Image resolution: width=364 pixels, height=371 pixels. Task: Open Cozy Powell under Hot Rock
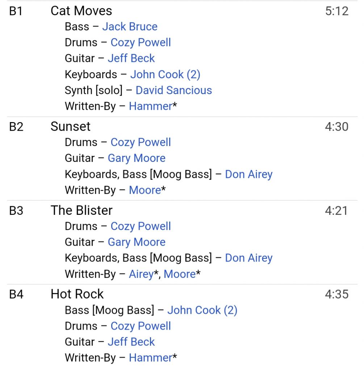point(141,326)
